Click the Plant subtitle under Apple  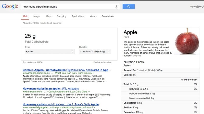coord(126,37)
